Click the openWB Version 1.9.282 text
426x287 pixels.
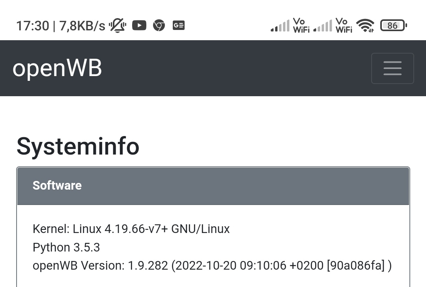click(x=100, y=266)
